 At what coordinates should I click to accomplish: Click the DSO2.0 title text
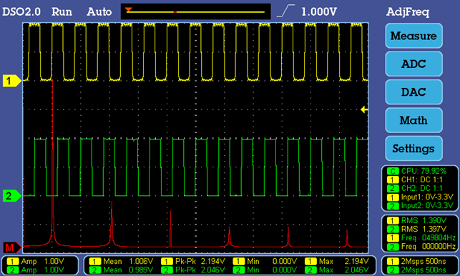pyautogui.click(x=21, y=11)
